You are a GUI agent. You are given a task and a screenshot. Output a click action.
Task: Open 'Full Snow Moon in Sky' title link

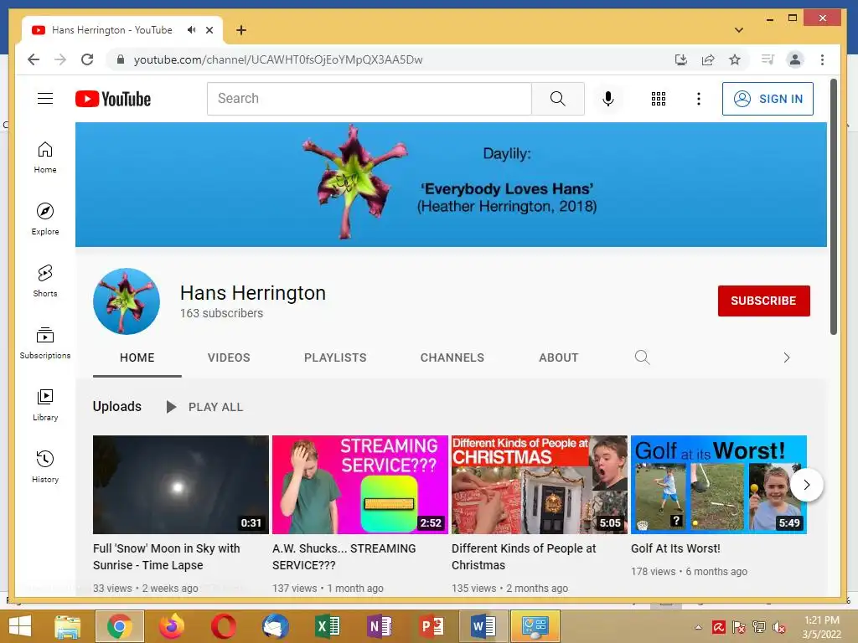coord(167,557)
